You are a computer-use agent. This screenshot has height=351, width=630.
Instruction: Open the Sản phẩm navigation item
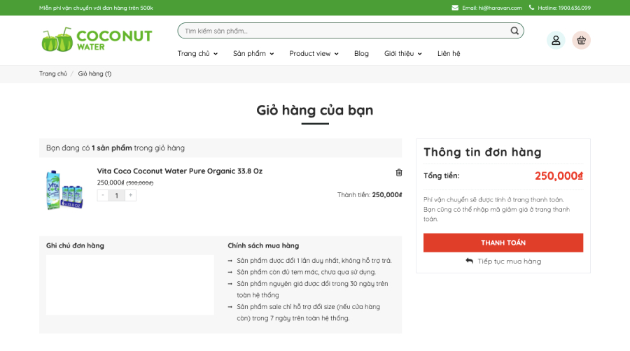coord(249,53)
